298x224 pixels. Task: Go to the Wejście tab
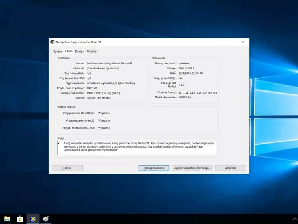[92, 52]
